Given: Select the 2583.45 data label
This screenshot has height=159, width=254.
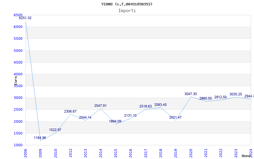Looking at the screenshot, I should tap(161, 105).
